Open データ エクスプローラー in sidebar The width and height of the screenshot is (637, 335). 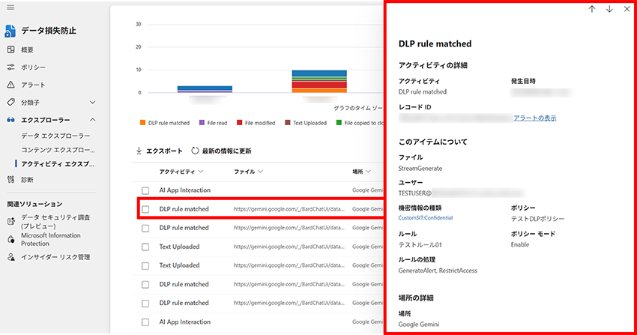(x=55, y=136)
